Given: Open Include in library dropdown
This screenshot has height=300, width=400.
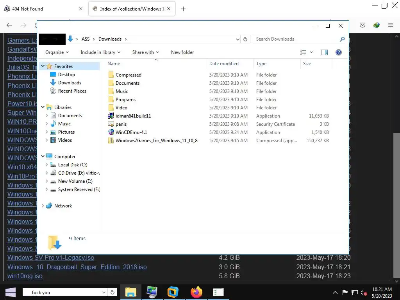Looking at the screenshot, I should [x=100, y=52].
